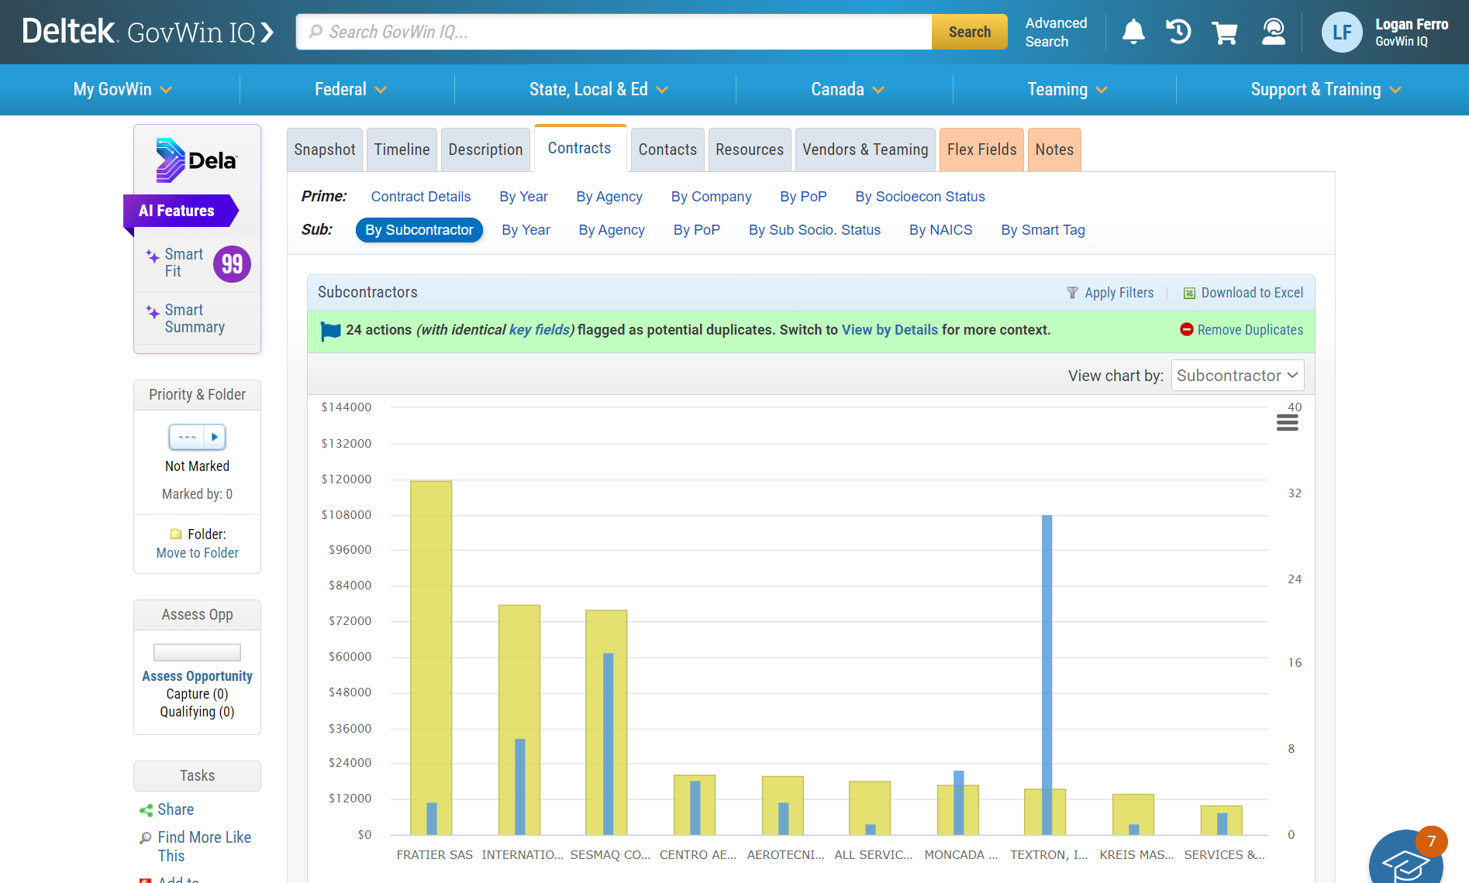Select the By Subcontractor sub view pill
The image size is (1469, 883).
[x=419, y=230]
